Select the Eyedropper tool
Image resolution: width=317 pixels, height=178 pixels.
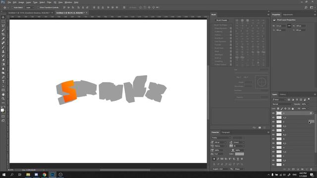click(3, 39)
